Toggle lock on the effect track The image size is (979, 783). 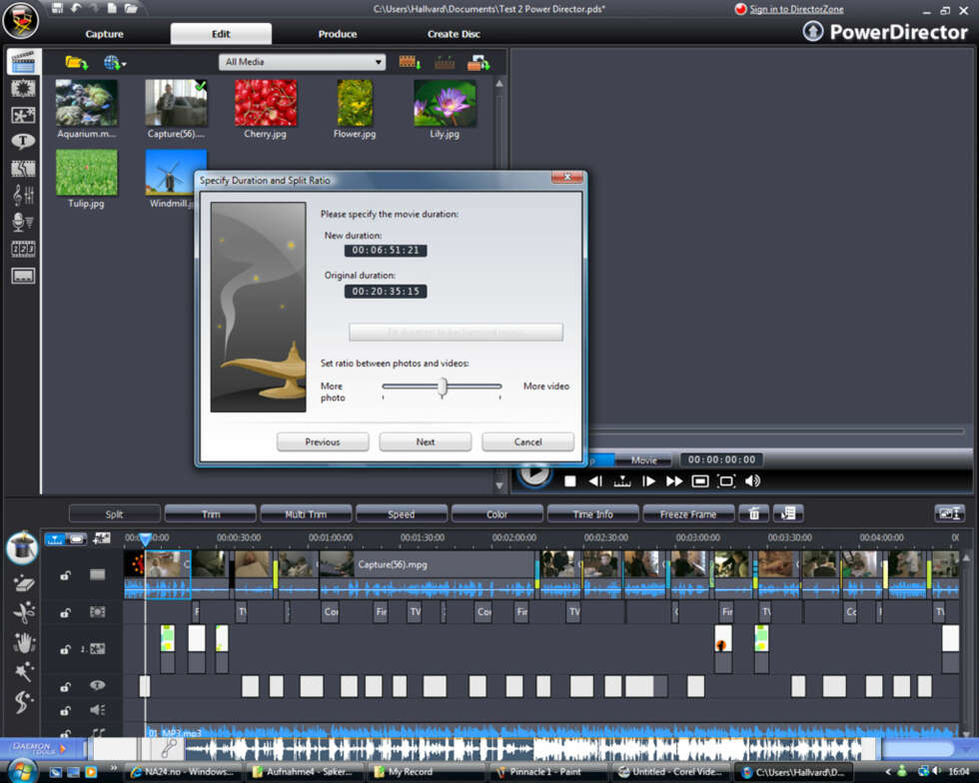point(65,612)
